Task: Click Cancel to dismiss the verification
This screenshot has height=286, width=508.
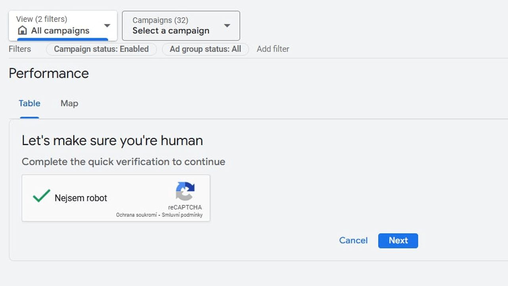Action: point(353,240)
